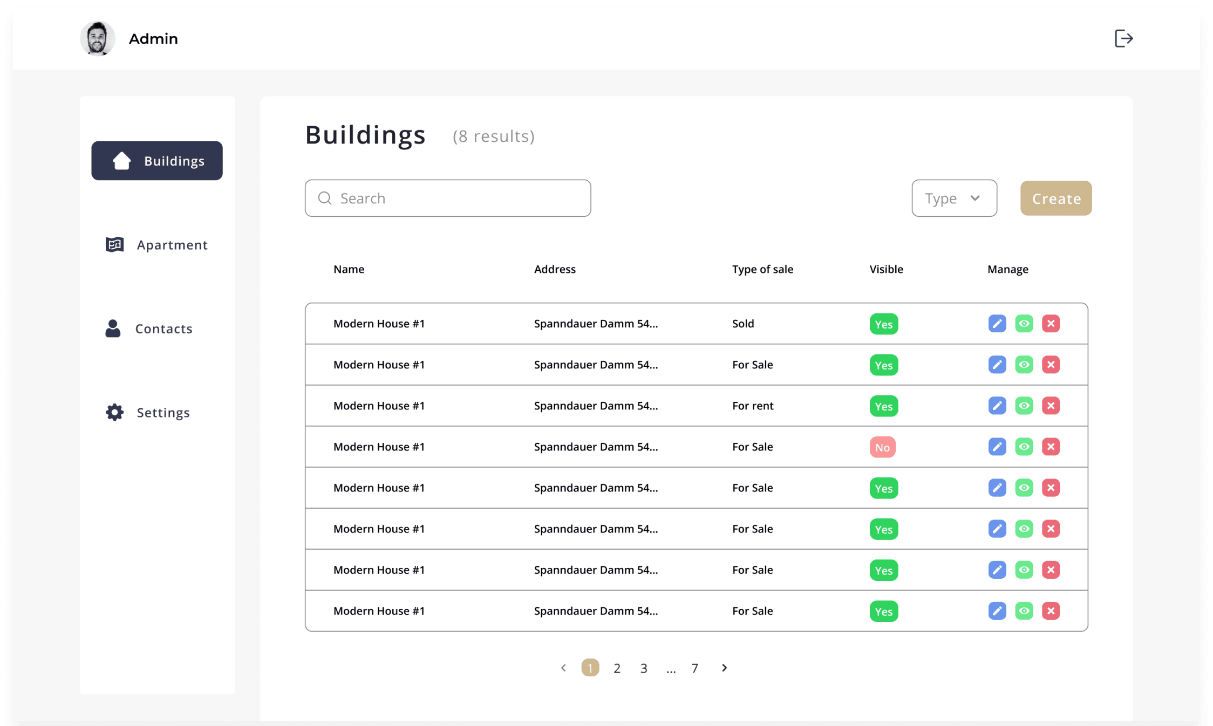Click the delete X icon on For rent building
Viewport: 1213px width, 726px height.
(1051, 405)
